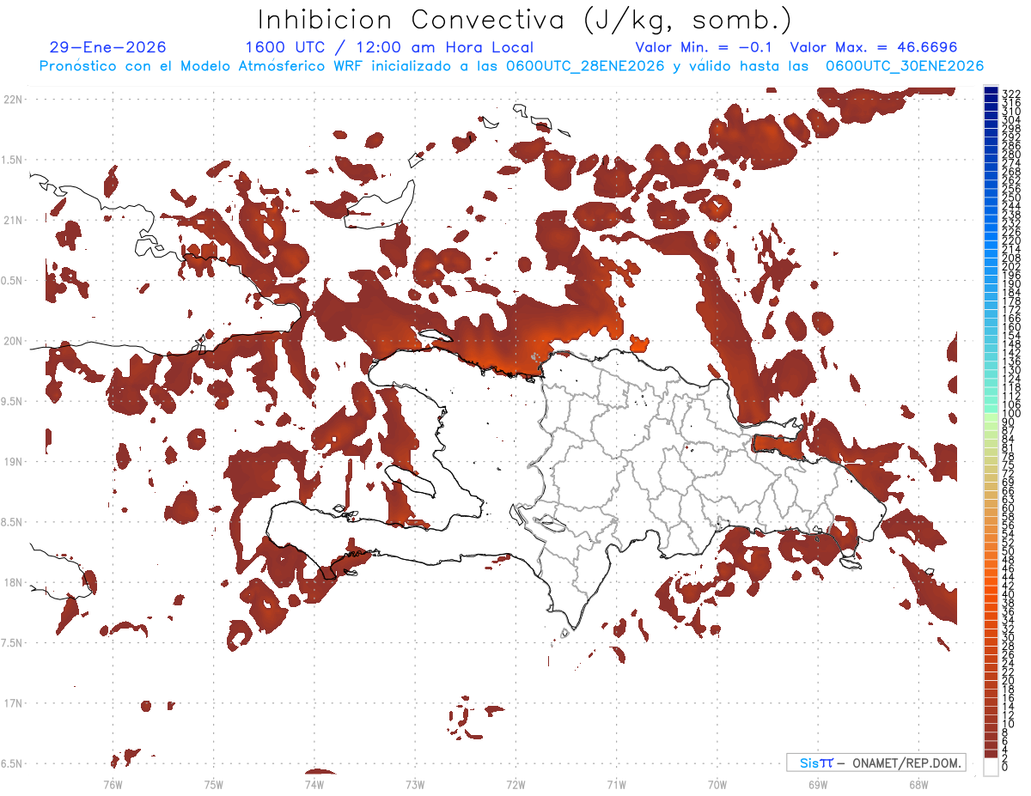Viewport: 1031px width, 796px height.
Task: Click the '1600 UTC / 12:00 am Hora Local' text
Action: [389, 47]
